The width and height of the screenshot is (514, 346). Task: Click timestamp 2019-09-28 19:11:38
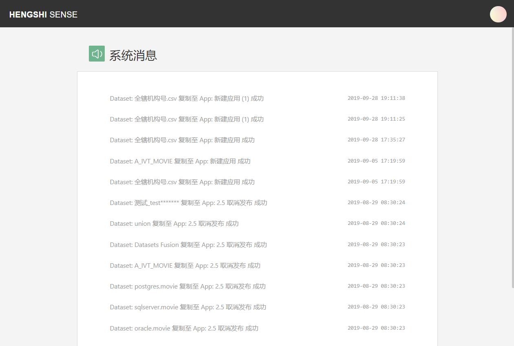(x=376, y=98)
